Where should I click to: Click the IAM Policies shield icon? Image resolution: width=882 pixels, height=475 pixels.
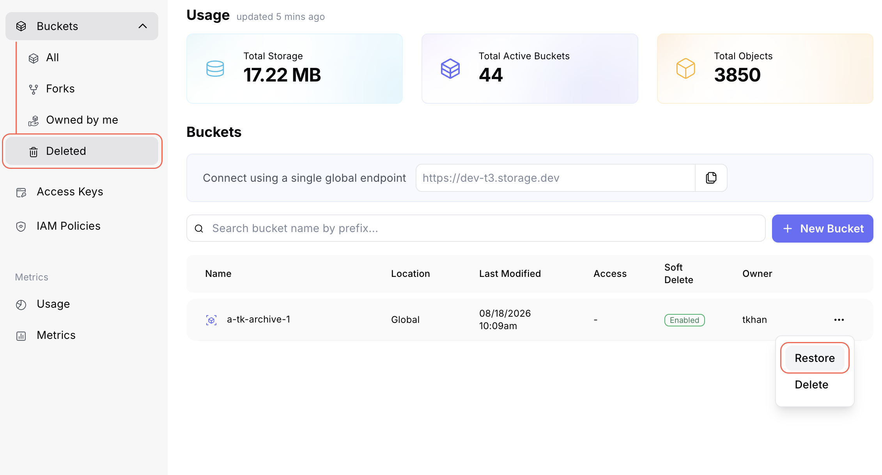(x=21, y=226)
